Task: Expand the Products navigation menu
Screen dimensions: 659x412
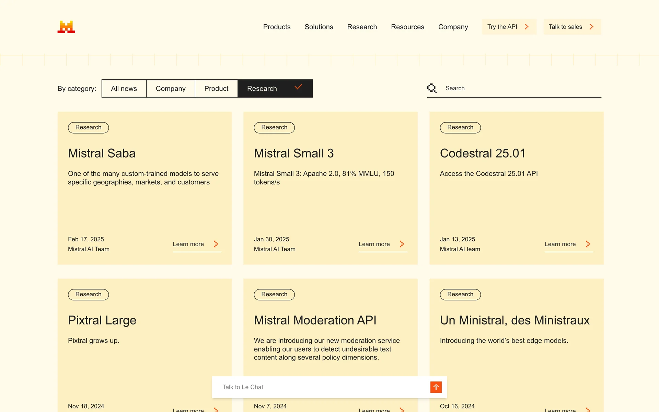Action: [x=277, y=27]
